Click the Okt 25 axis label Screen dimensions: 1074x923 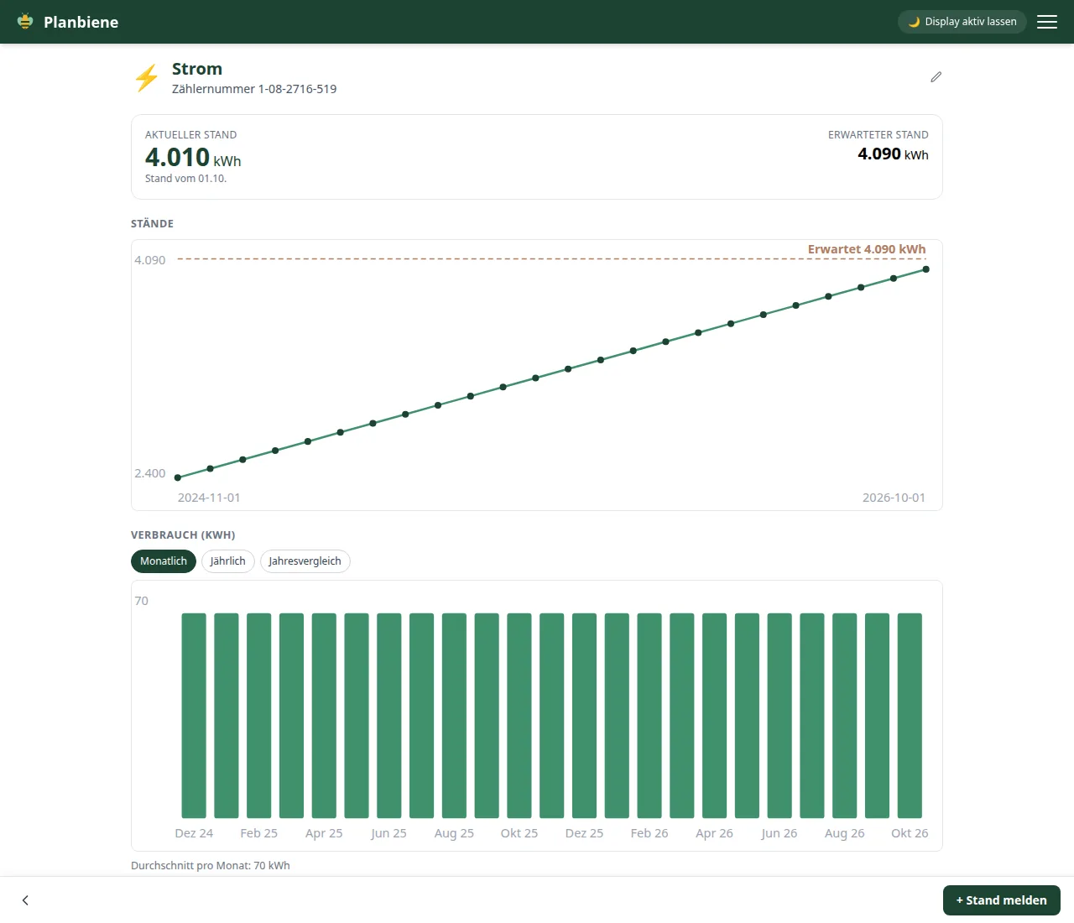pos(519,833)
